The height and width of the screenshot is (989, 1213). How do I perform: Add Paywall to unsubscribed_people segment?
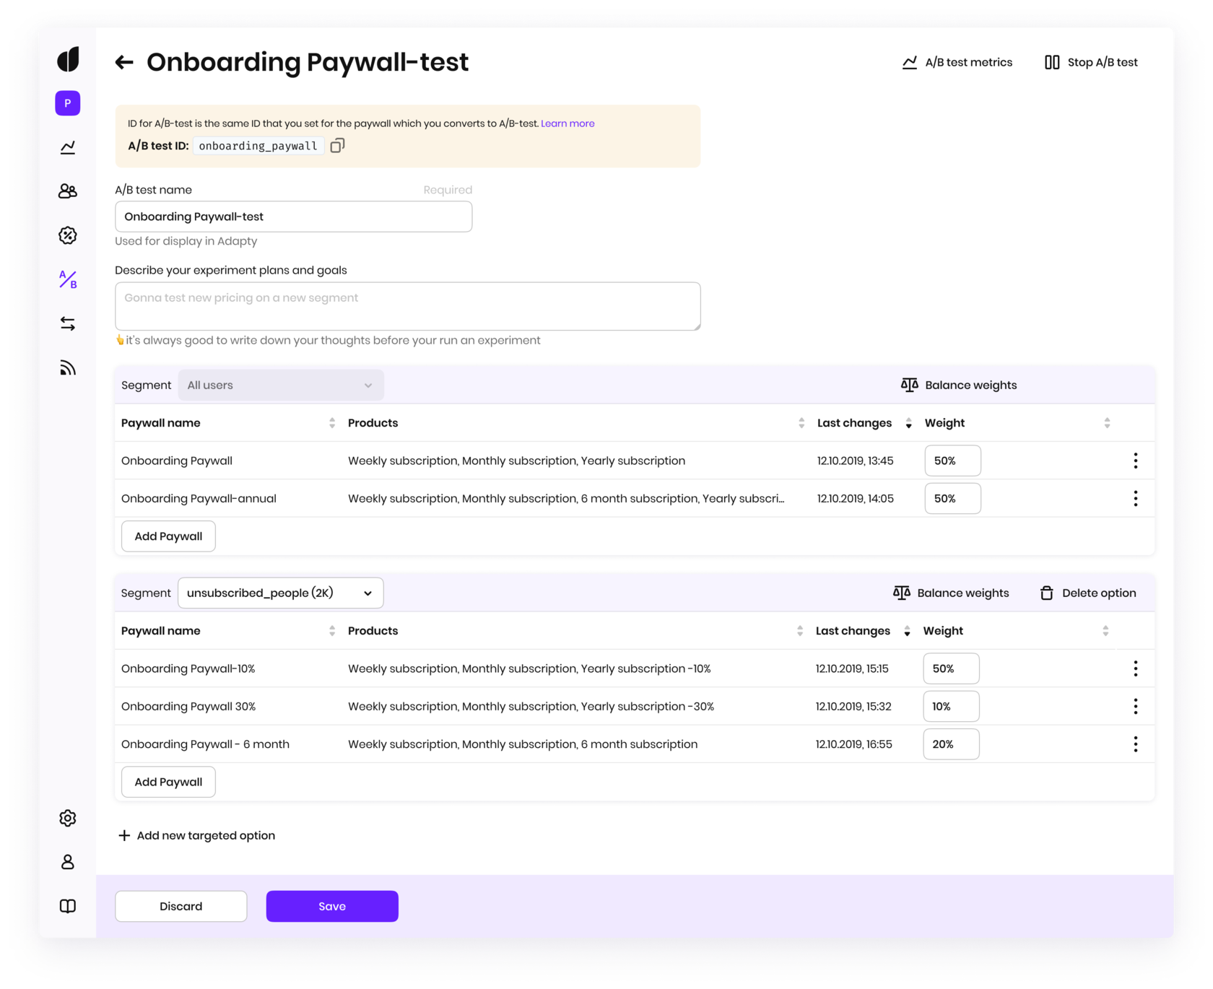(x=168, y=782)
